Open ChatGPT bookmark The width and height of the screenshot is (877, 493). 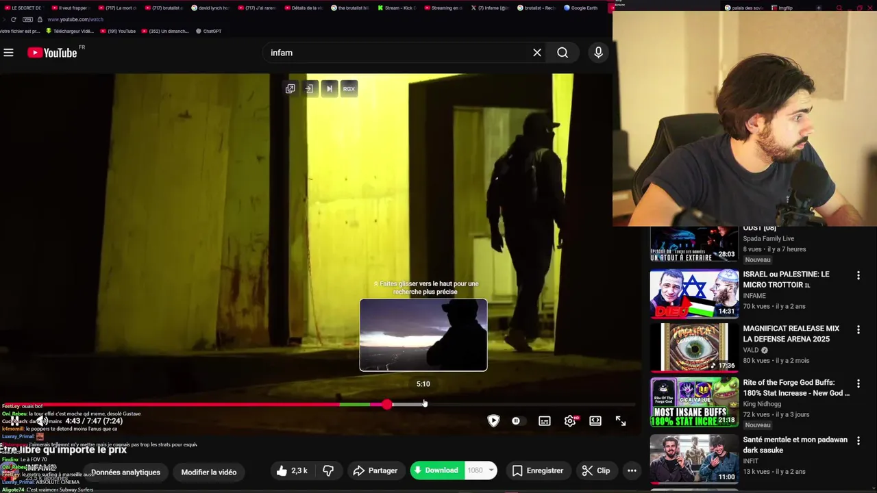(x=208, y=31)
